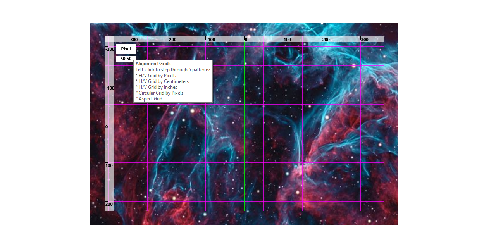
Task: Select "Circular Grid by Pixels" in the tooltip
Action: point(159,93)
